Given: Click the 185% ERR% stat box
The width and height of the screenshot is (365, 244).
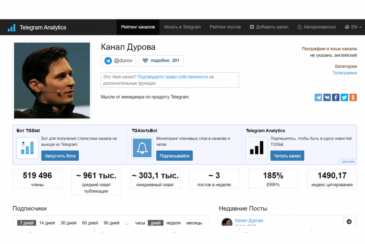Looking at the screenshot, I should tap(273, 179).
